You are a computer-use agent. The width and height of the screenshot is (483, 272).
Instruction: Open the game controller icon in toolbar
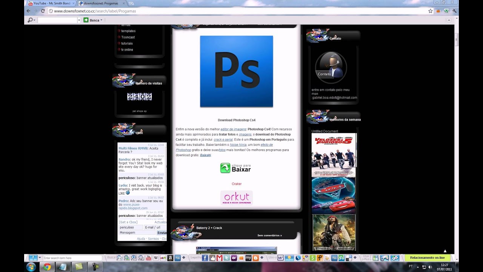pos(385,258)
